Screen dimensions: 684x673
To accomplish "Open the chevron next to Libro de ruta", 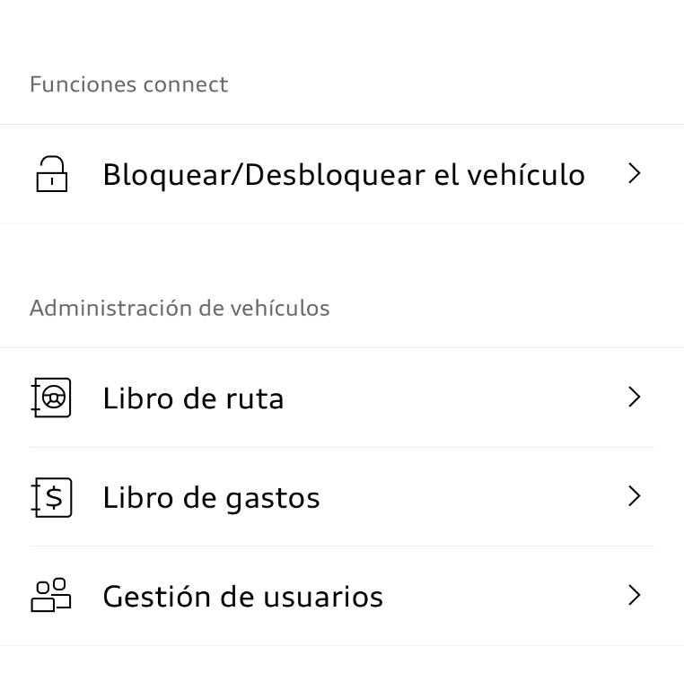I will [x=635, y=398].
